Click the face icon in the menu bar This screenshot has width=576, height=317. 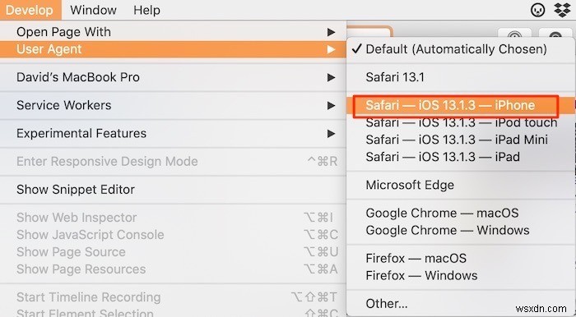click(538, 10)
